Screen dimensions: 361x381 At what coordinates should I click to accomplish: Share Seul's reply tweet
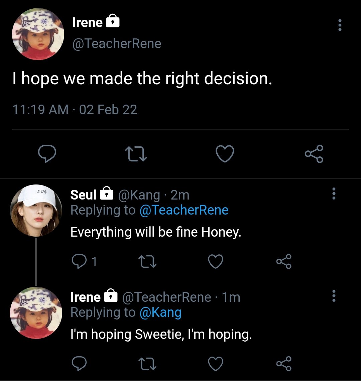284,262
